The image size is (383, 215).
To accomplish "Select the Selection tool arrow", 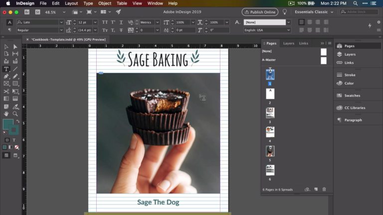I will [6, 47].
